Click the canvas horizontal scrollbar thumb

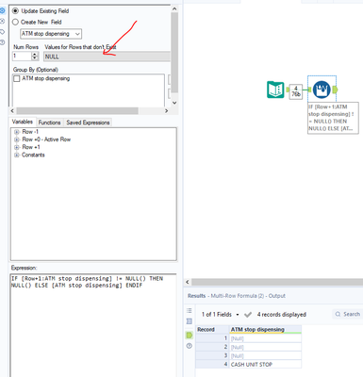coord(277,282)
